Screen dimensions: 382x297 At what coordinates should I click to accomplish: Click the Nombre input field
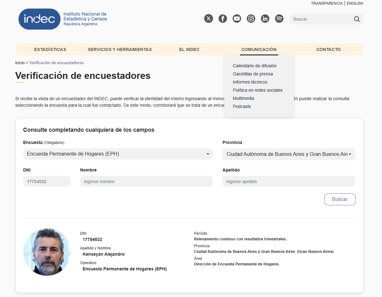point(146,181)
